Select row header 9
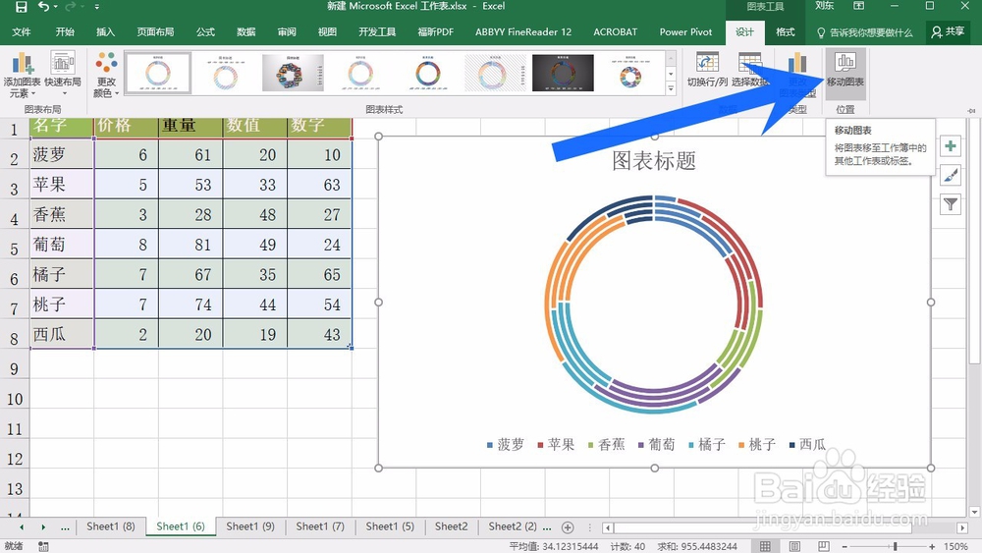 point(14,369)
